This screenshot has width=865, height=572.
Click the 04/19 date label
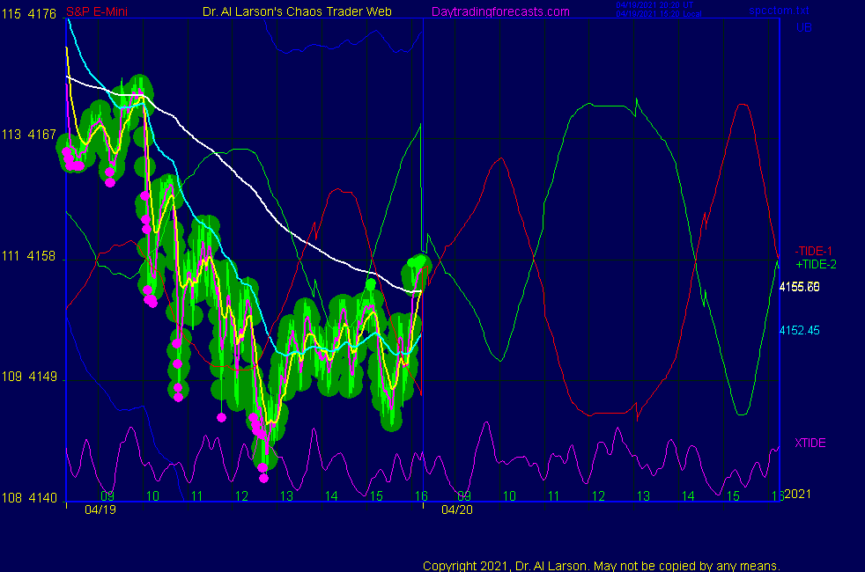pos(100,510)
